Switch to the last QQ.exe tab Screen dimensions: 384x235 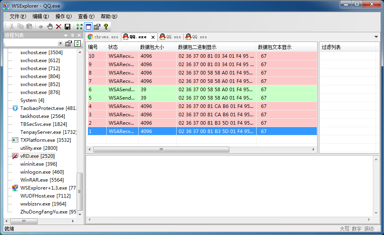196,37
